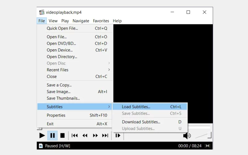
Task: Pause playback with the Pause button
Action: click(x=52, y=135)
